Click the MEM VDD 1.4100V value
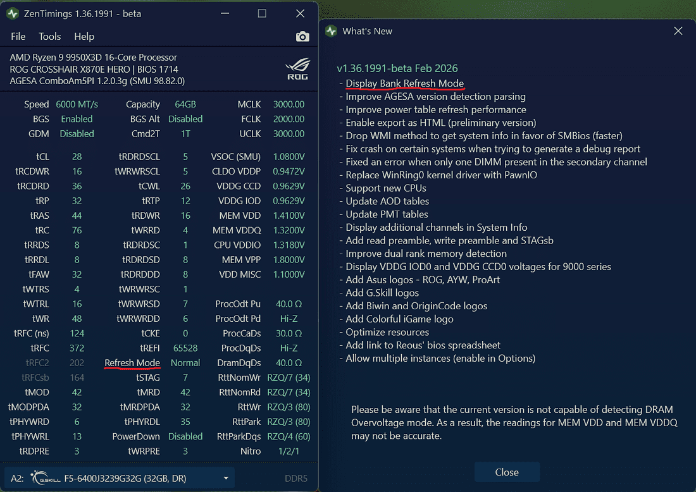 (x=289, y=216)
